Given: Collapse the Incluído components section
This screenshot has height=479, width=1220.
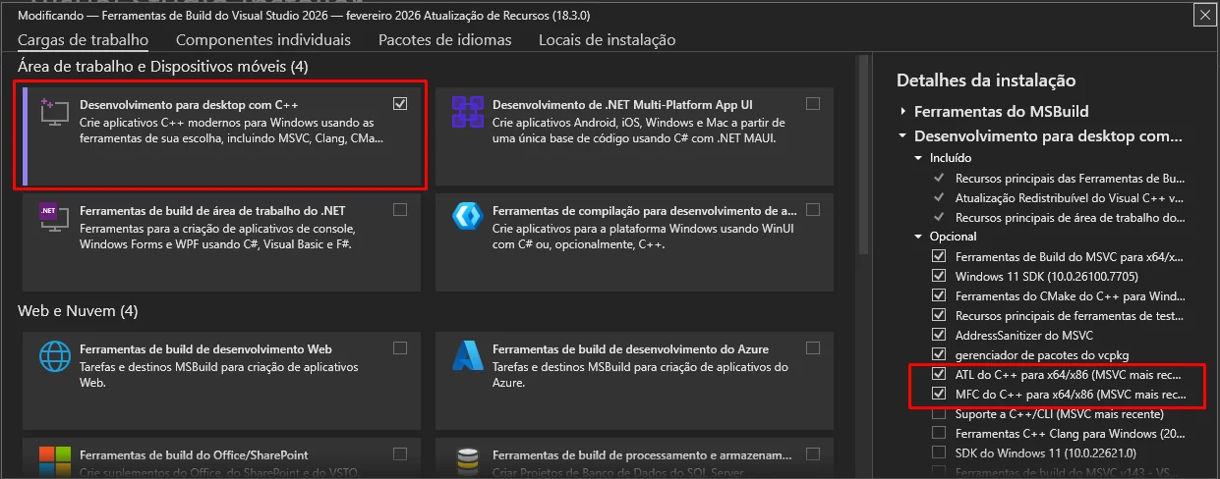Looking at the screenshot, I should coord(918,158).
